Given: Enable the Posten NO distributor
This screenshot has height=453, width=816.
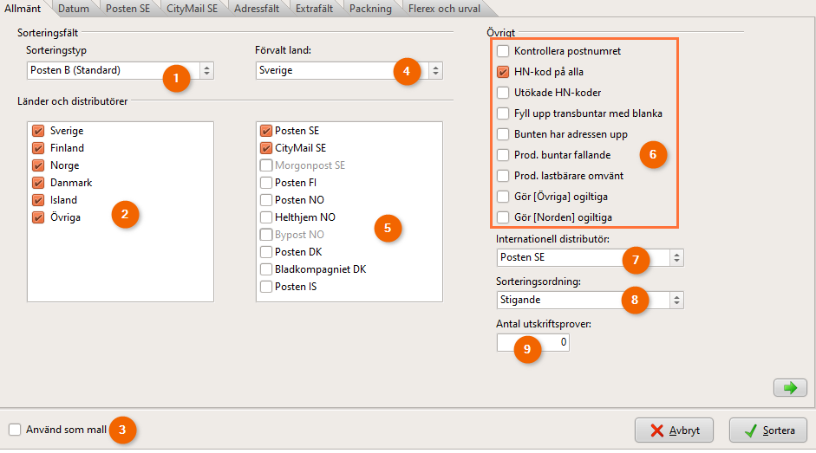Looking at the screenshot, I should pyautogui.click(x=266, y=200).
